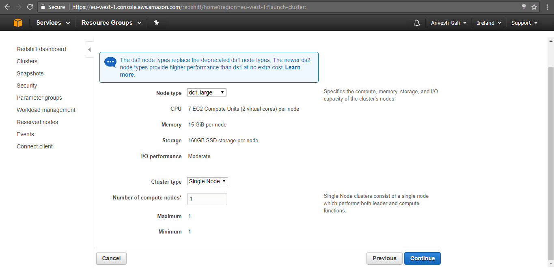
Task: Collapse the left sidebar with arrow handle
Action: [89, 49]
